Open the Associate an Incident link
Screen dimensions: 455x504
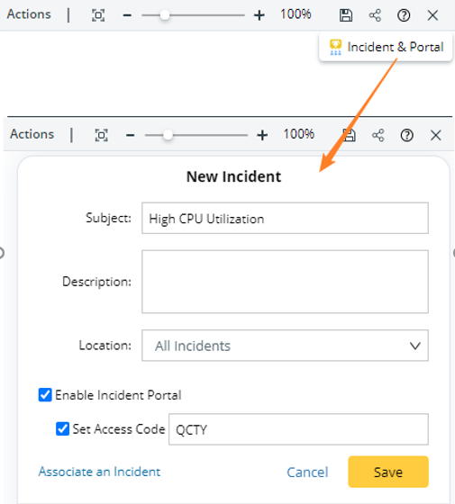[x=99, y=472]
